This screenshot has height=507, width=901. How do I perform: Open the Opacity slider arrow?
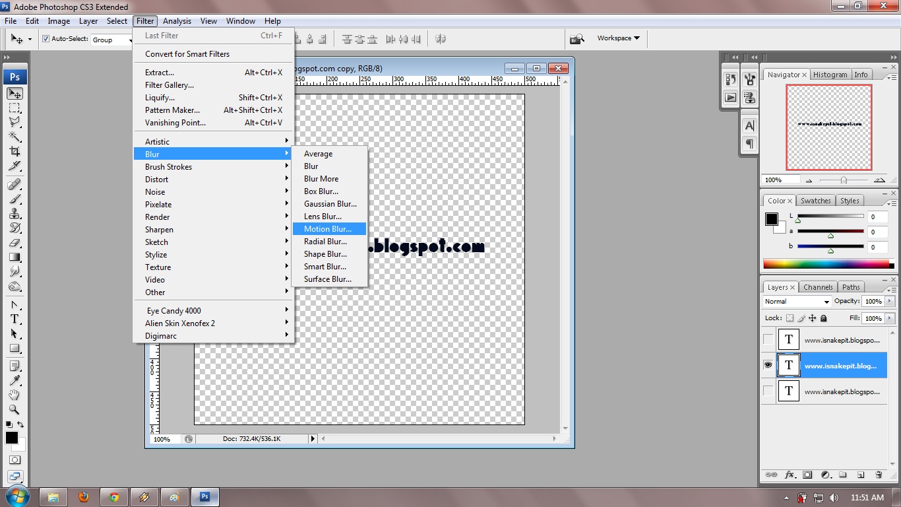pos(890,301)
